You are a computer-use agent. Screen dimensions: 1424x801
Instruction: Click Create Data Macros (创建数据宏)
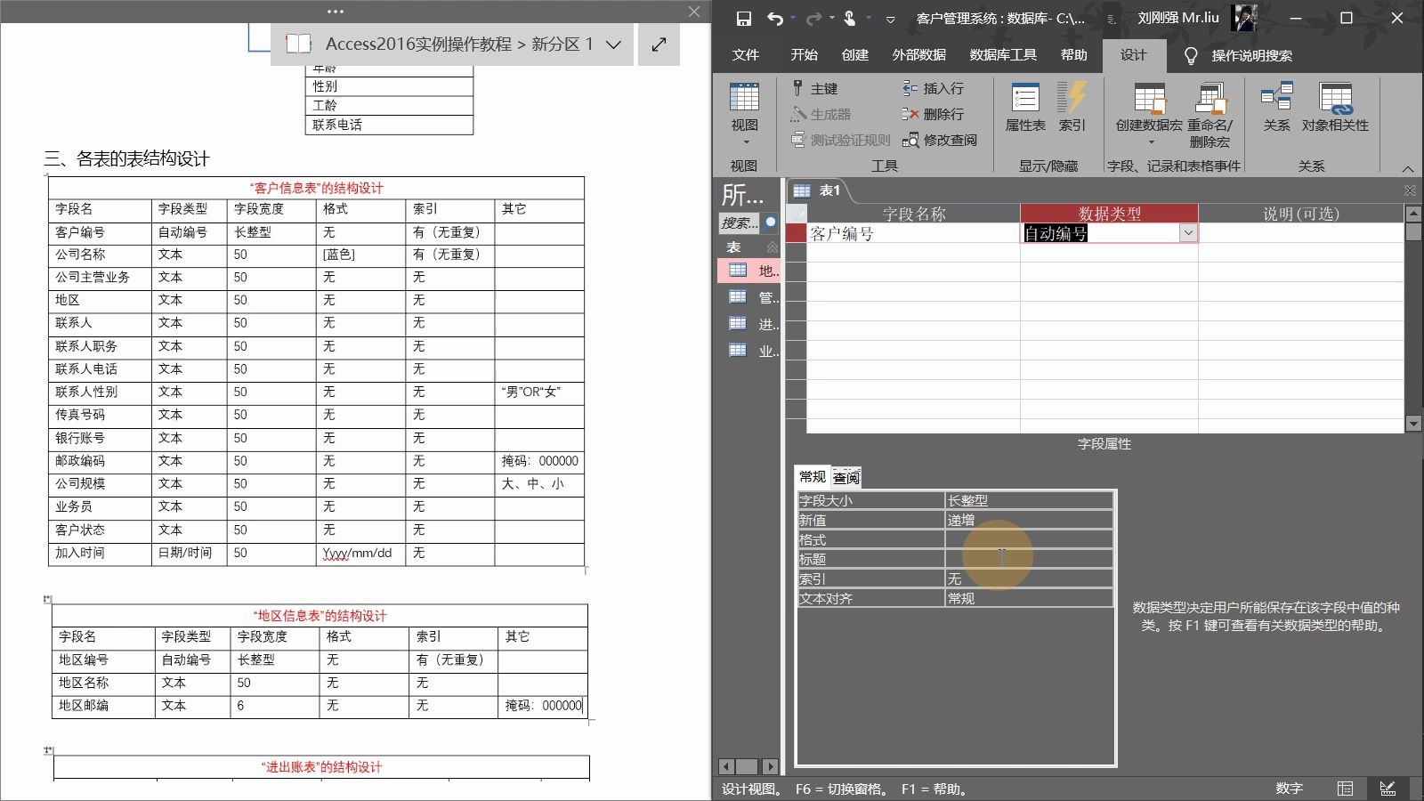[1149, 114]
